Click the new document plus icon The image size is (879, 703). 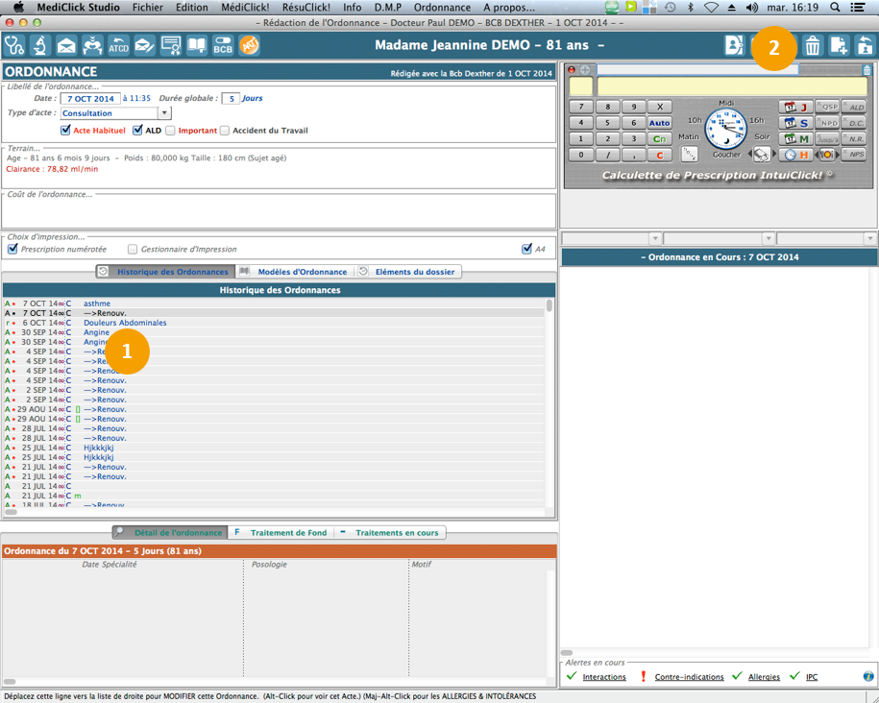839,45
